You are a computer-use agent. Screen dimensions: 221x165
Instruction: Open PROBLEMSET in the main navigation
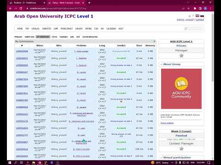[67, 28]
